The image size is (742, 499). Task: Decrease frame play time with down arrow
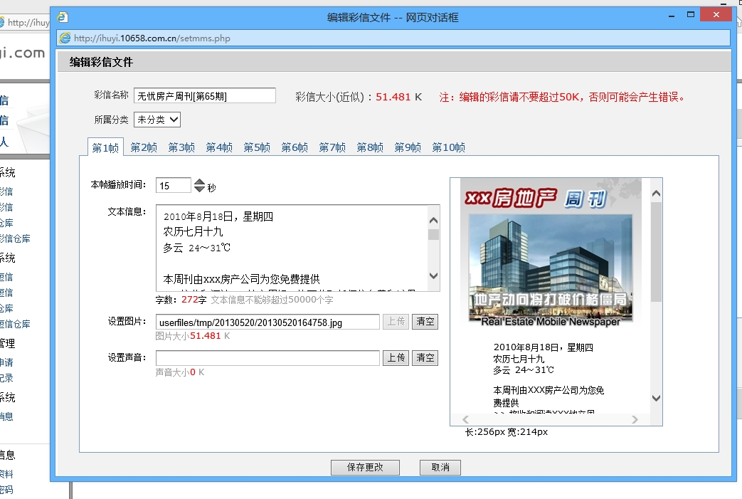(x=200, y=190)
